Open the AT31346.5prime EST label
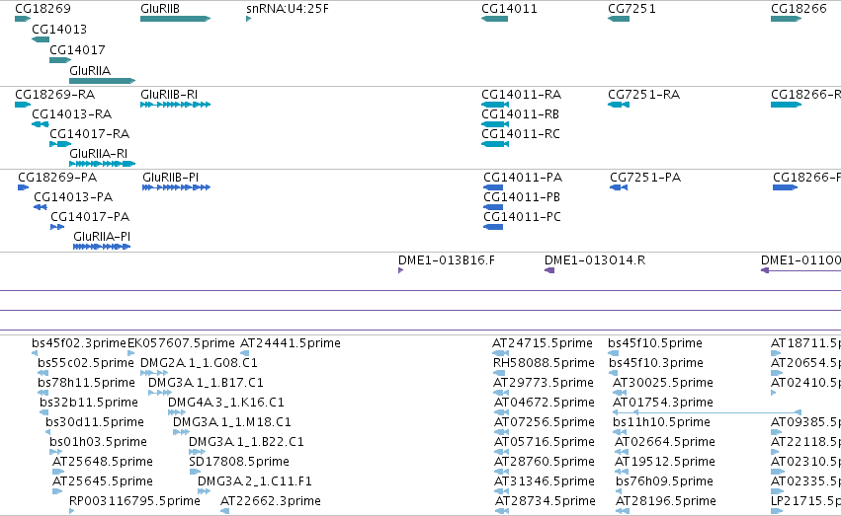Screen dimensions: 841x516 click(545, 481)
